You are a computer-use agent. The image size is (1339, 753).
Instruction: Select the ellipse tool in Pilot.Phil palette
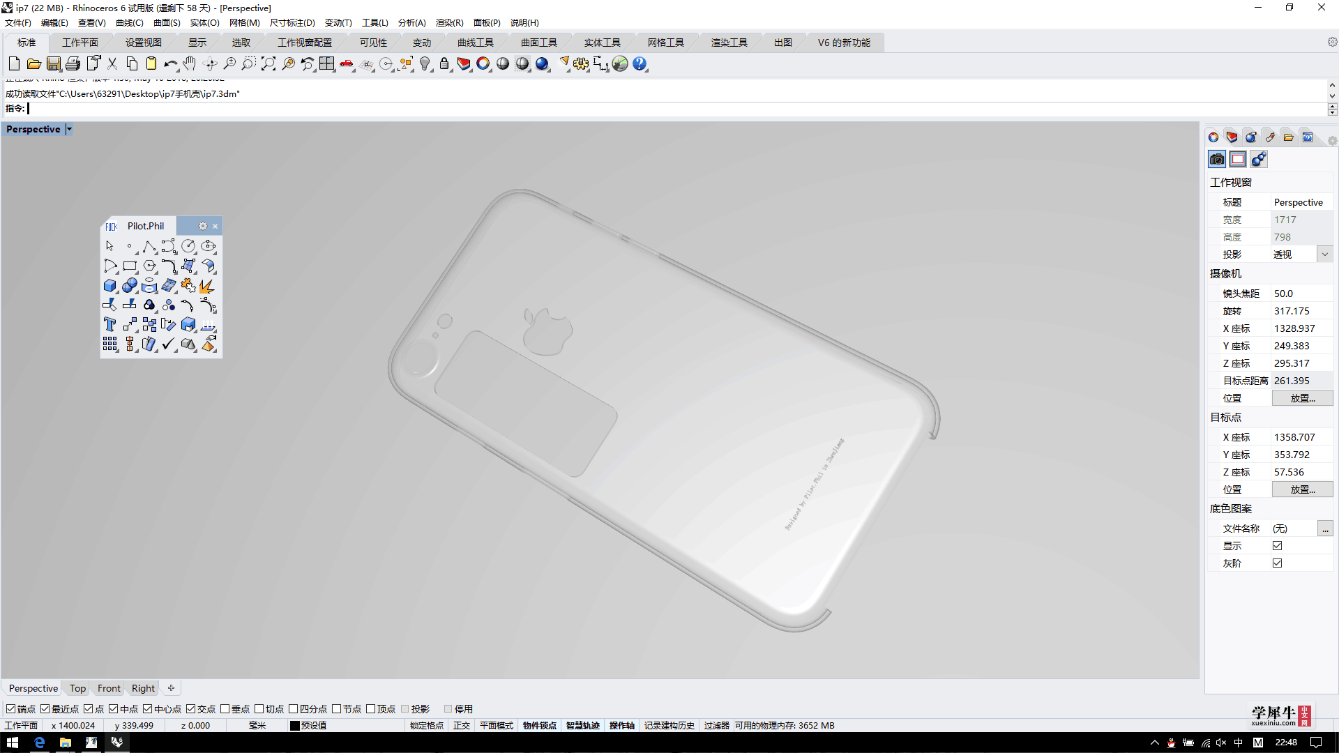click(208, 246)
